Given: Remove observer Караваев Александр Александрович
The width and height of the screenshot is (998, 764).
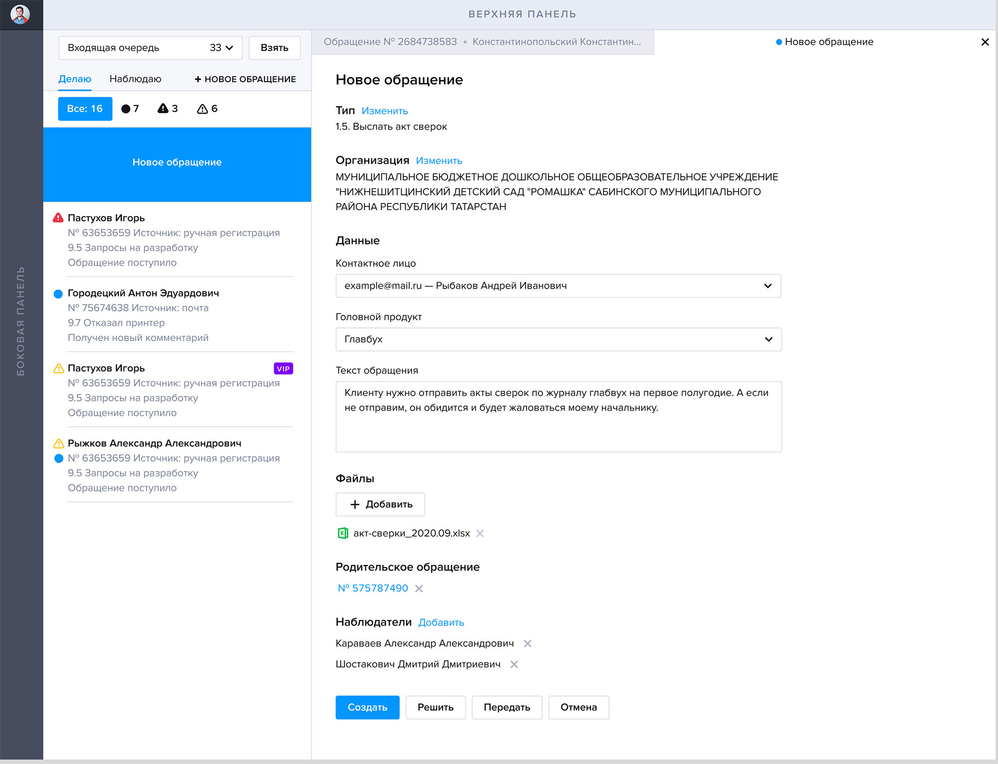Looking at the screenshot, I should tap(527, 643).
